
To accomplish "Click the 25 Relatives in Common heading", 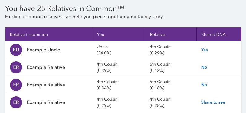I will (64, 8).
